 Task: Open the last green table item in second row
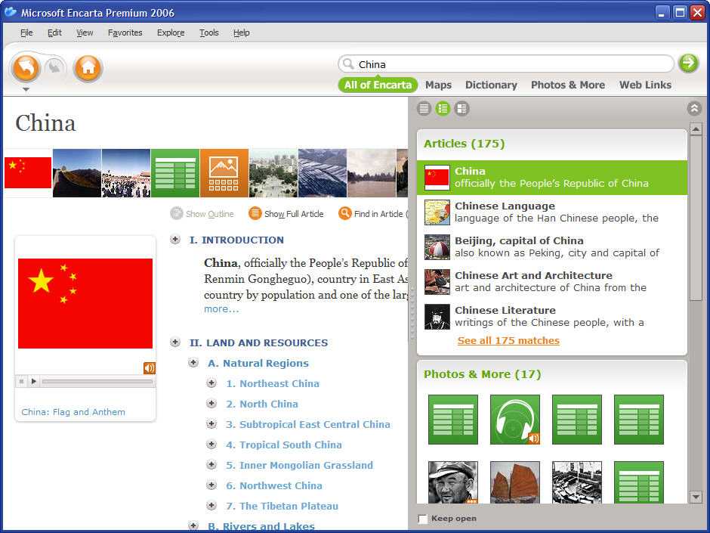tap(638, 482)
